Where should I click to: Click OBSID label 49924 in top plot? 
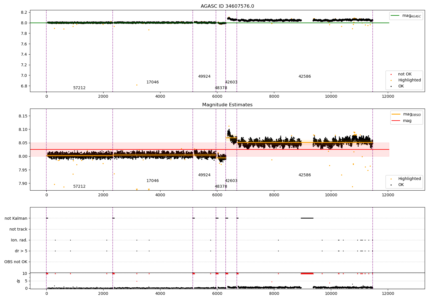click(x=204, y=77)
